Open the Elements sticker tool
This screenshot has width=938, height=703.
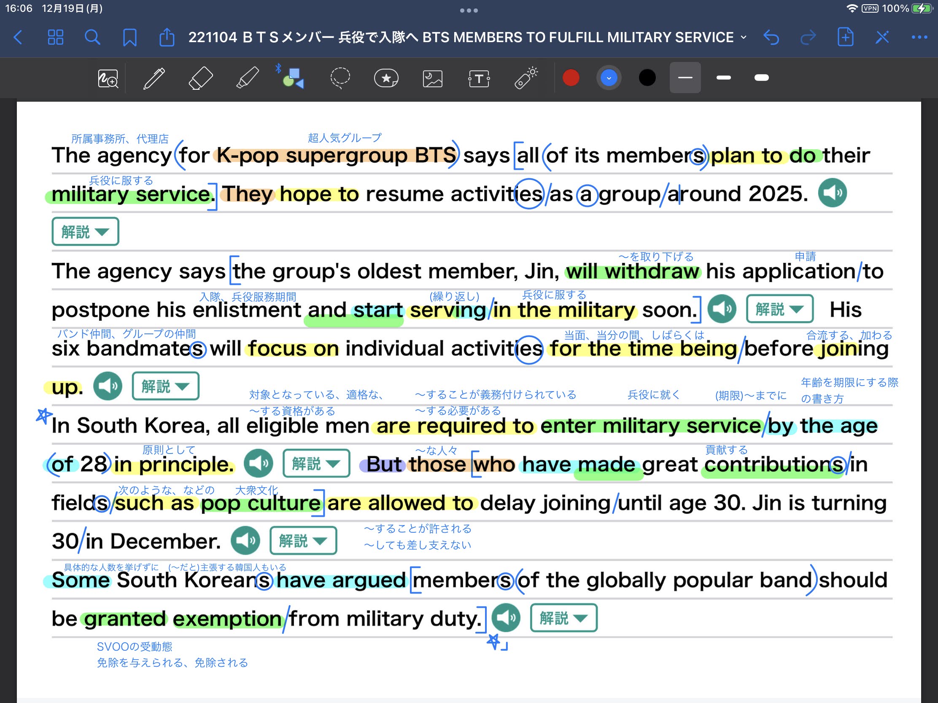coord(386,78)
